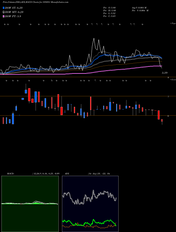Click the Avg V: 0.001 M value
The height and width of the screenshot is (232, 176).
point(139,7)
